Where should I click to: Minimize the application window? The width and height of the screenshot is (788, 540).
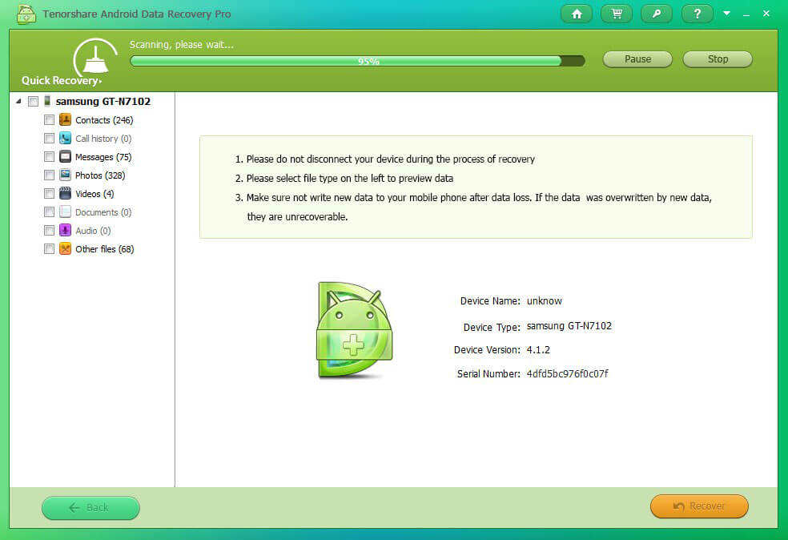pos(746,14)
